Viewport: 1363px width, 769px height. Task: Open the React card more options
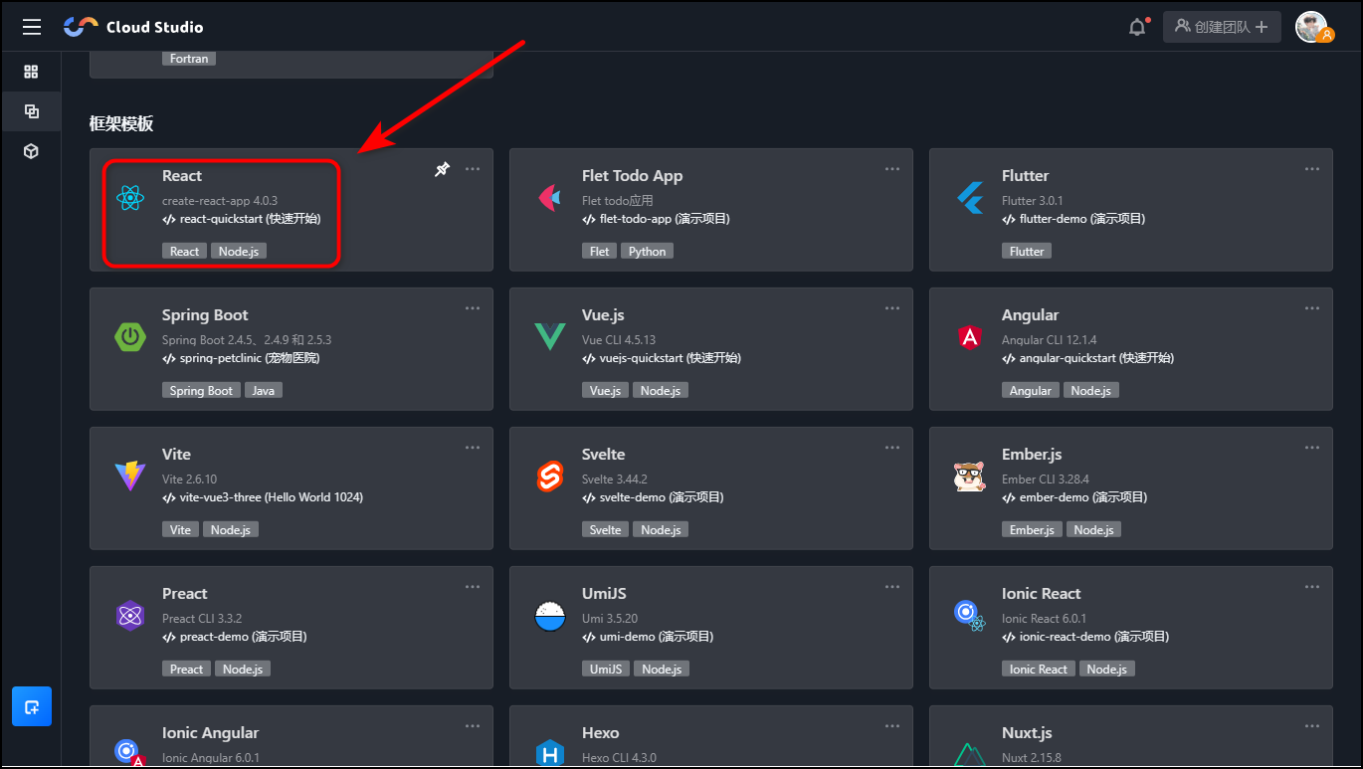click(473, 169)
